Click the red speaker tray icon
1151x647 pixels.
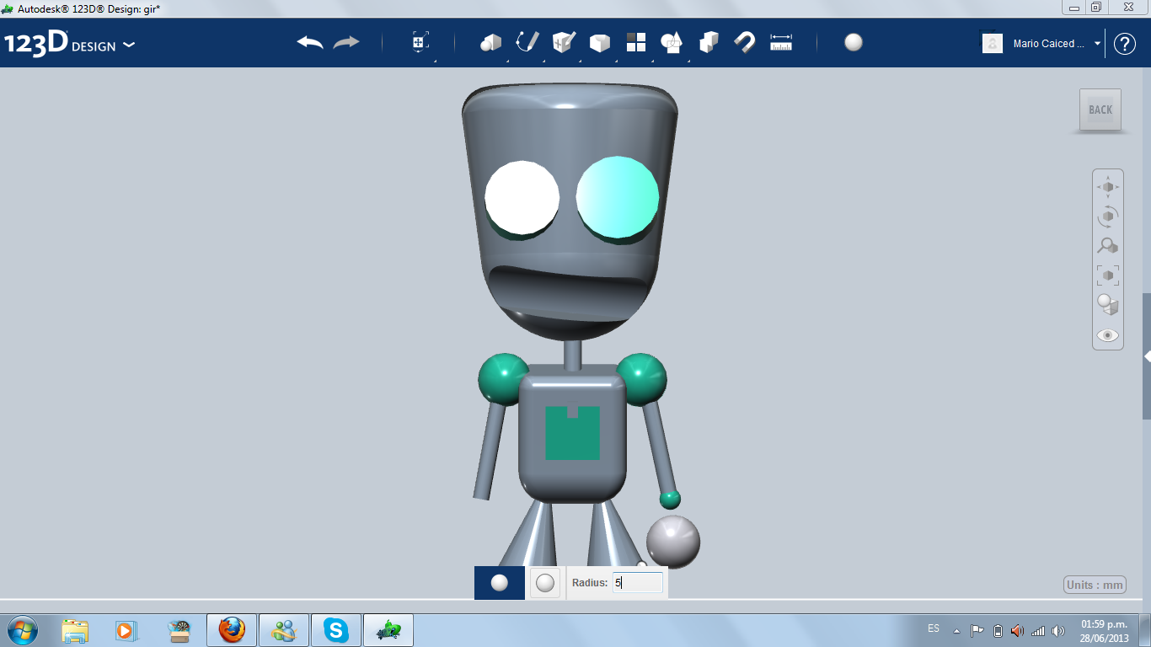1018,630
